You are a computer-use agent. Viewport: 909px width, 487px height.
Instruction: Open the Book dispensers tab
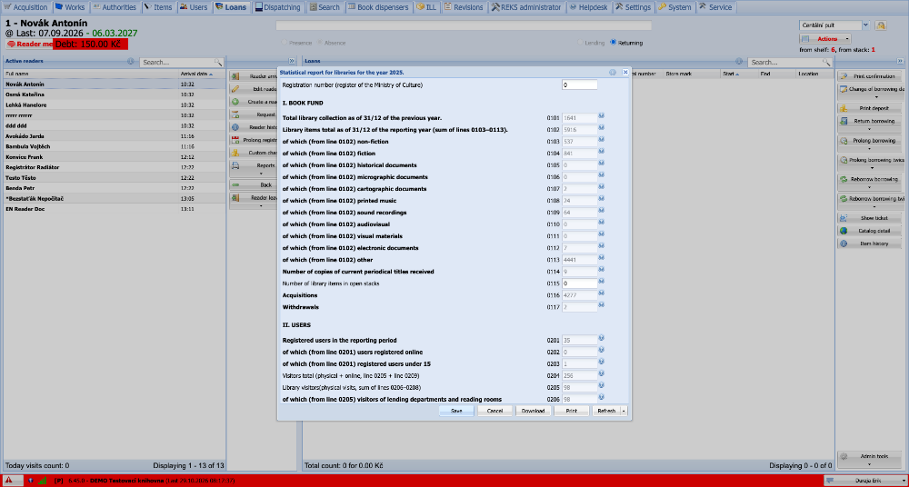pyautogui.click(x=379, y=7)
